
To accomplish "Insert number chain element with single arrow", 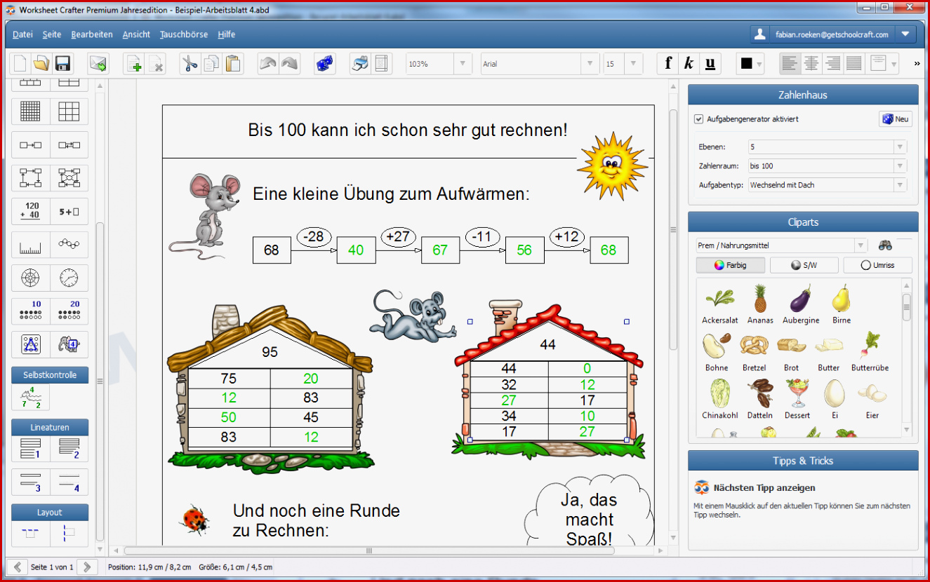I will (x=30, y=145).
